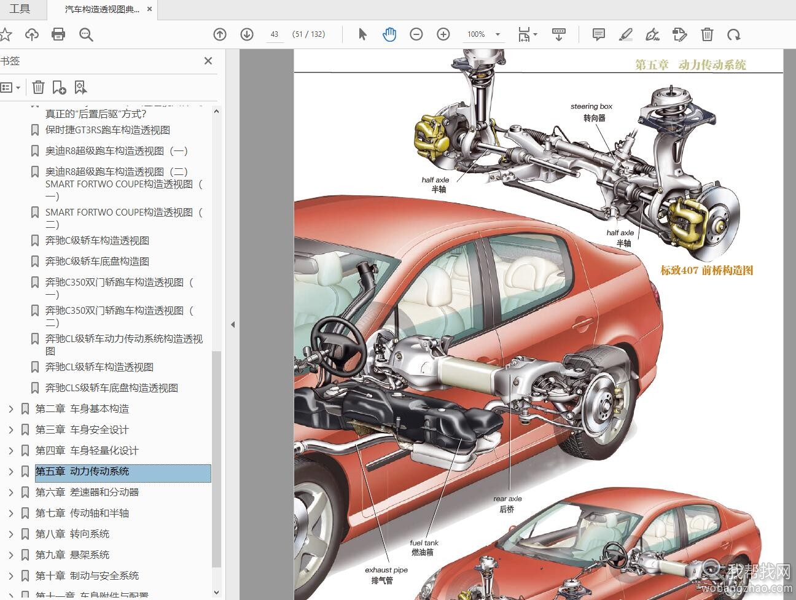Click the find bookmark icon

click(x=80, y=87)
